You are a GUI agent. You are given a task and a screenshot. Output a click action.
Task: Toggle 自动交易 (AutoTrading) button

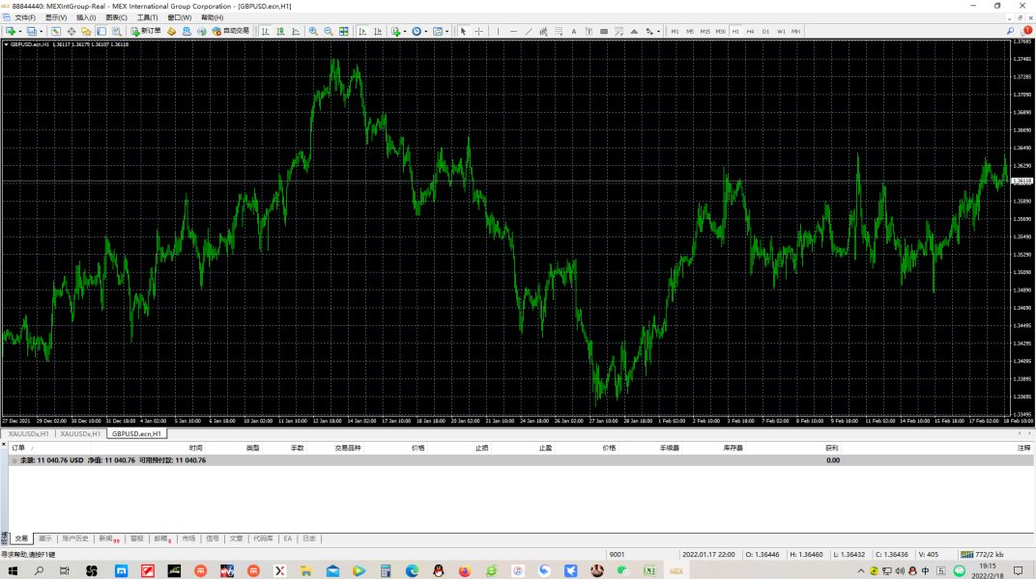tap(229, 31)
